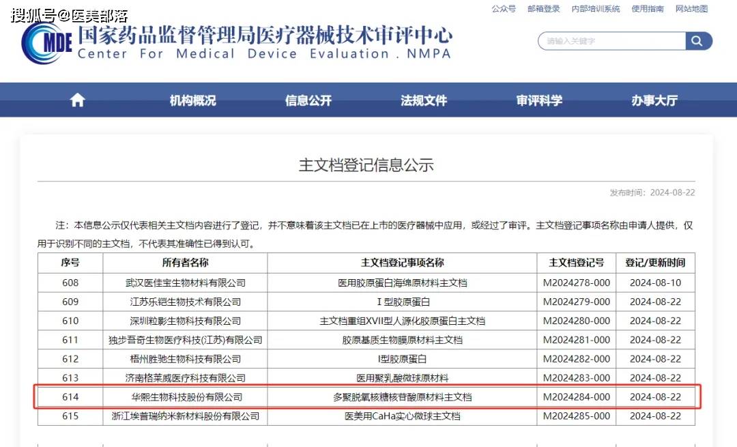Click date 2024-08-10
The image size is (737, 447).
click(x=655, y=283)
